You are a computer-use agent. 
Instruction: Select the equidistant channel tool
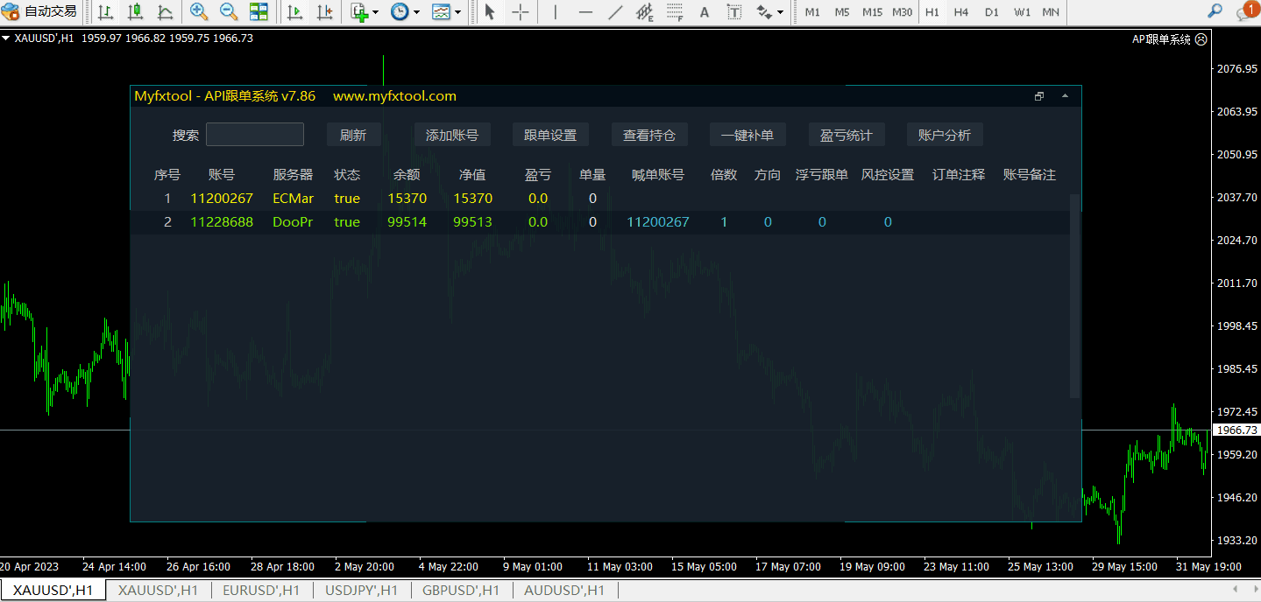click(x=645, y=12)
